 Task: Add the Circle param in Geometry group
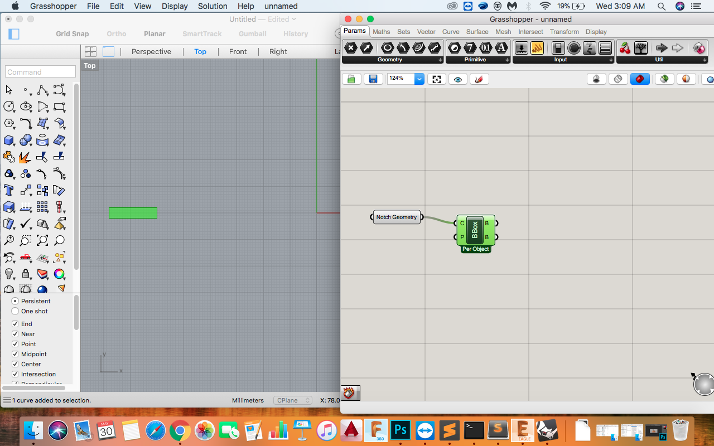[x=387, y=48]
